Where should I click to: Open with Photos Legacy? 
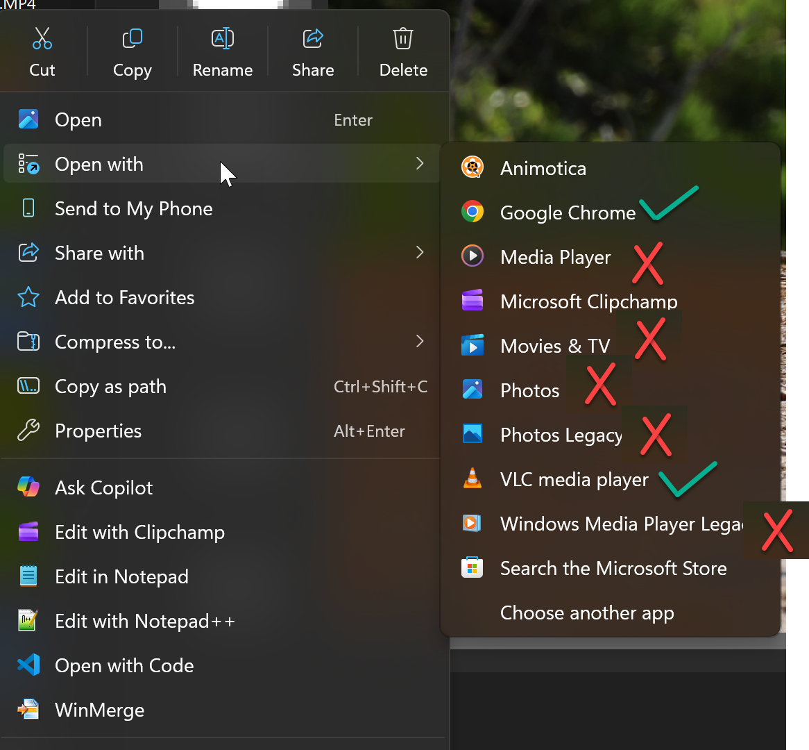pyautogui.click(x=611, y=435)
